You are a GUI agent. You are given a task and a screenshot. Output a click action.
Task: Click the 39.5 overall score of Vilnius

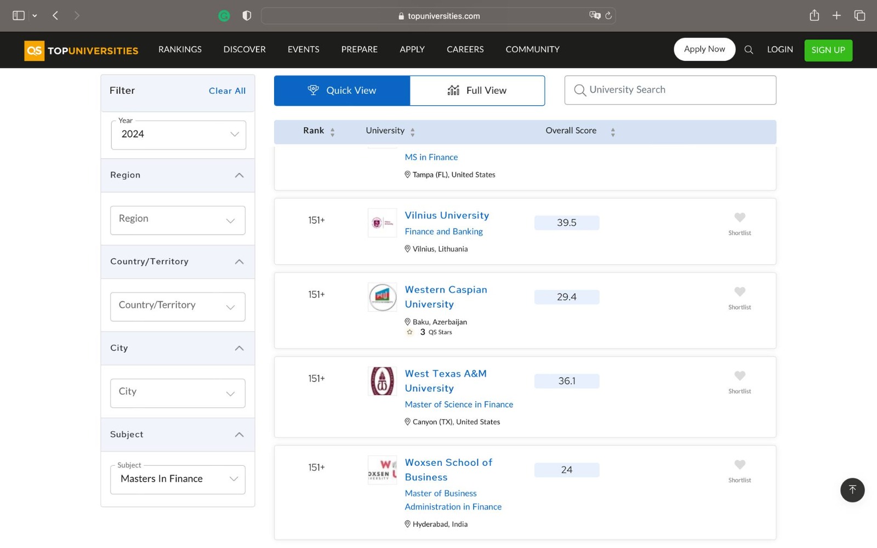567,223
